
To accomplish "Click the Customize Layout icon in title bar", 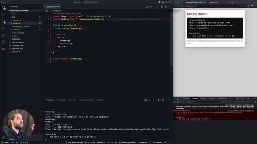I will click(169, 2).
